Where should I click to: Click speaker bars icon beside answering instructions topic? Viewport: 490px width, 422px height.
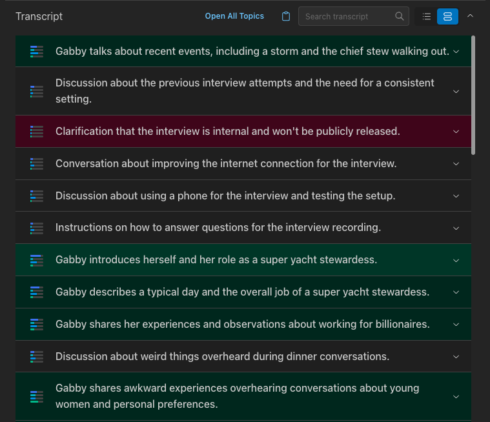pos(37,228)
